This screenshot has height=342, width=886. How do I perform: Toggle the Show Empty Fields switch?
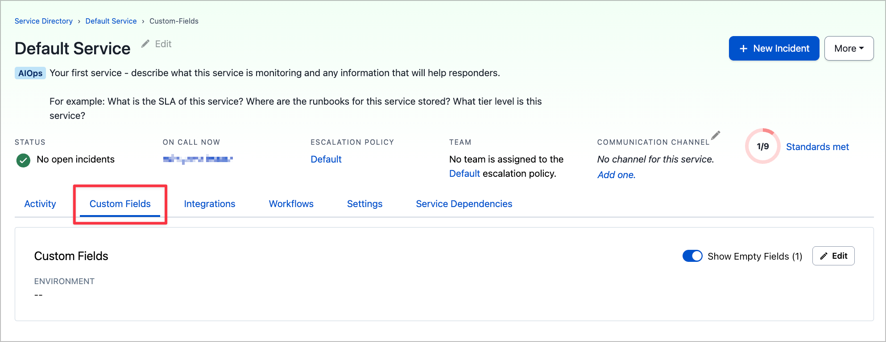(692, 256)
